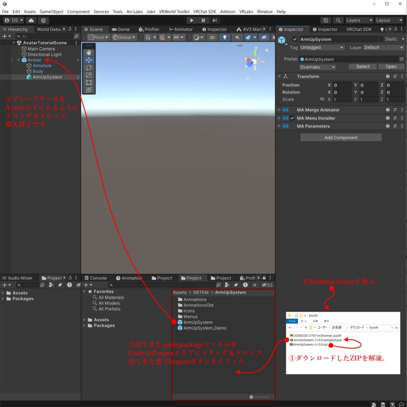Toggle 2D view mode

(212, 37)
